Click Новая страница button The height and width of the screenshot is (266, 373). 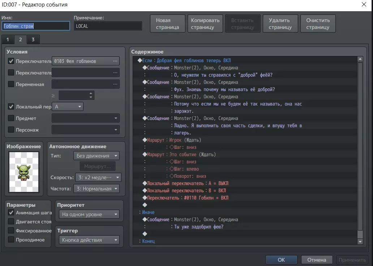tap(167, 23)
